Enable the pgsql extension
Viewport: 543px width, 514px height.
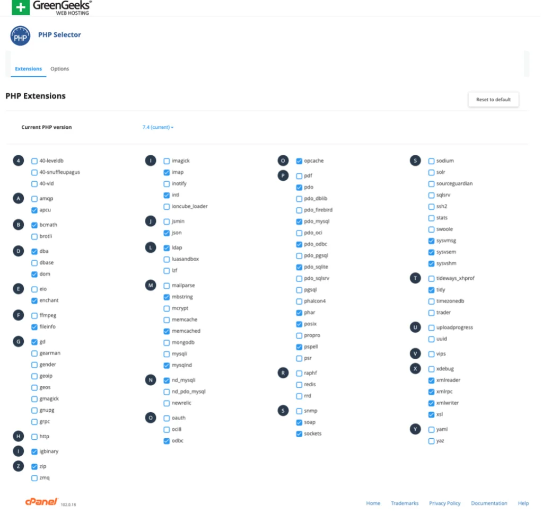click(299, 290)
